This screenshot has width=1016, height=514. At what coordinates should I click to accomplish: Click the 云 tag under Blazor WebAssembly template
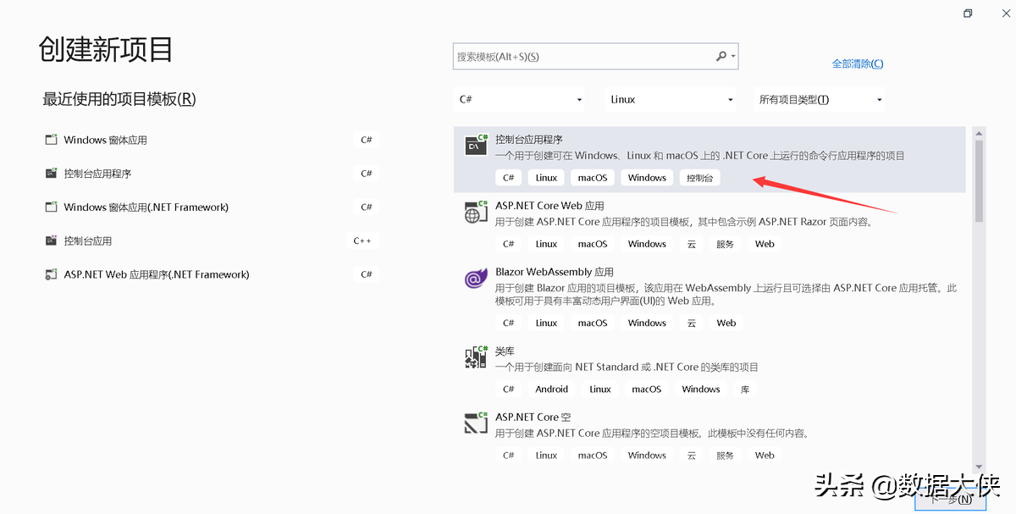(692, 323)
